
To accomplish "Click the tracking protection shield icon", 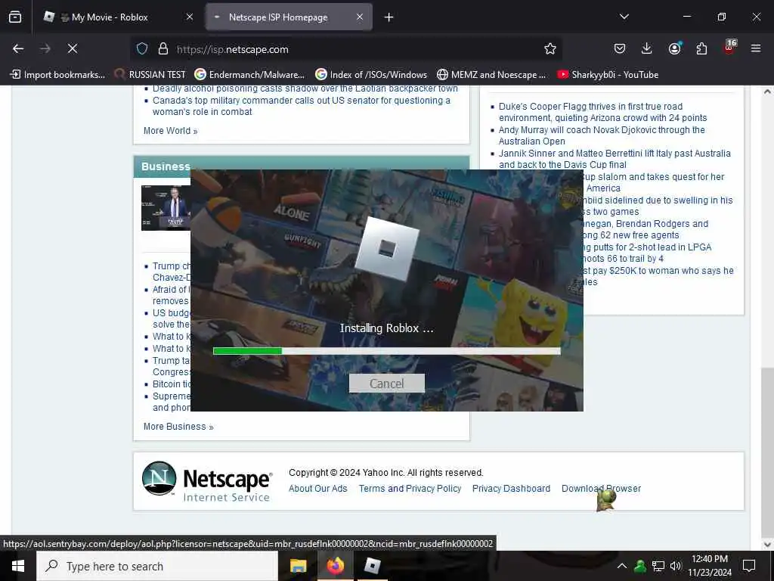I will click(142, 48).
